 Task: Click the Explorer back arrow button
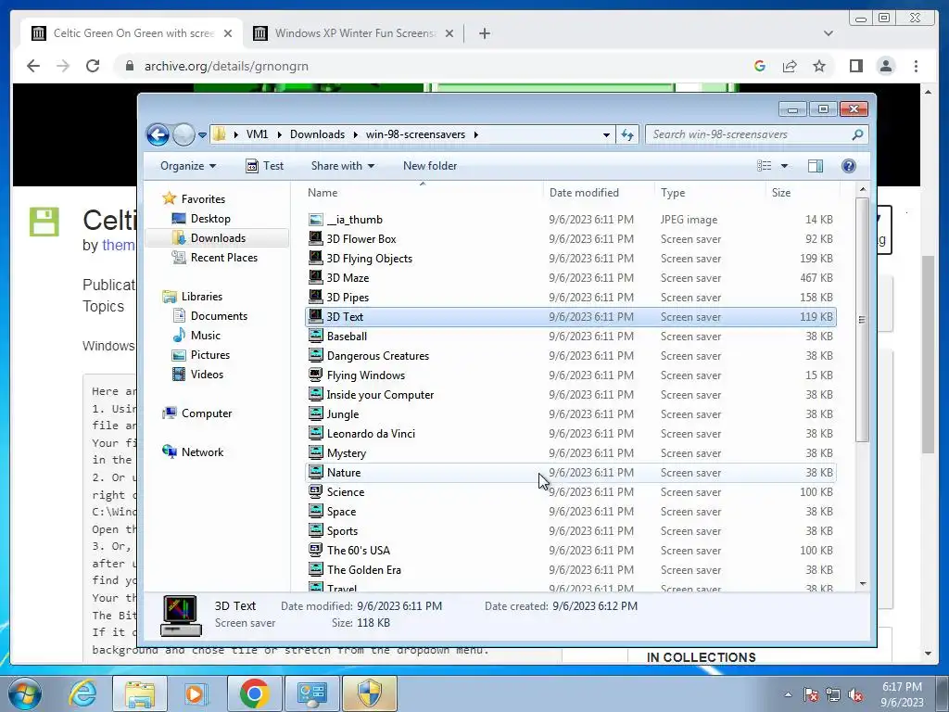[x=158, y=134]
